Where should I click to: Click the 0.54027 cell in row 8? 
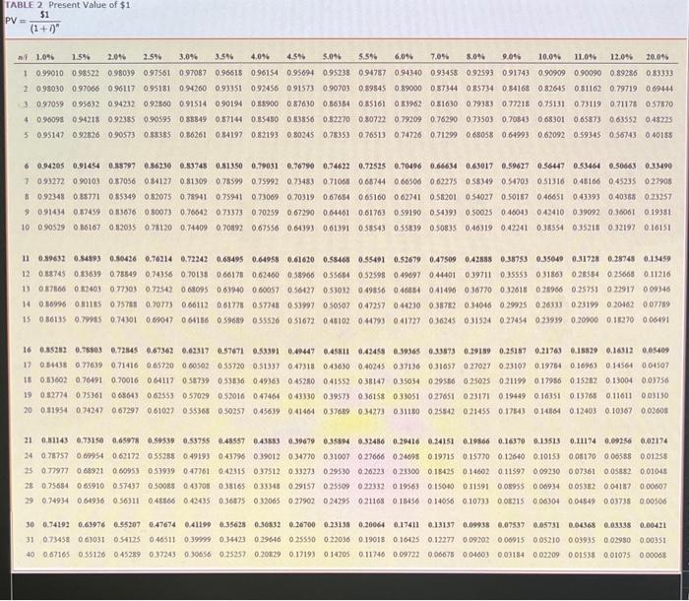coord(480,197)
